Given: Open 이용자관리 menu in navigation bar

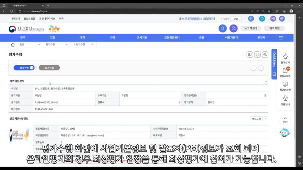Looking at the screenshot, I should (231, 37).
